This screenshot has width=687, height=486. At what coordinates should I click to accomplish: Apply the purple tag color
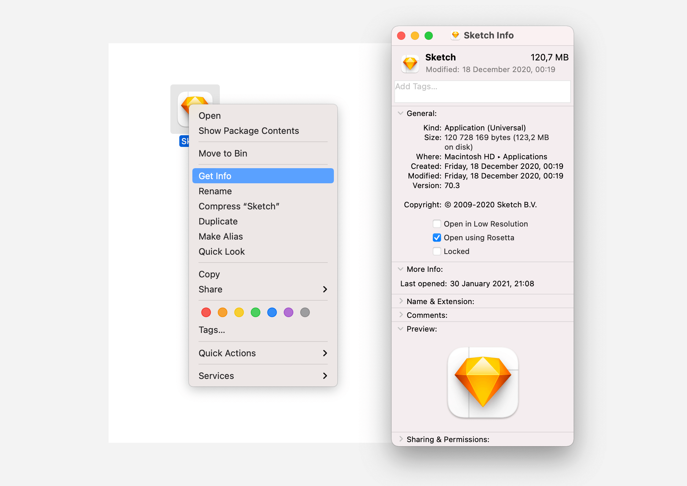289,312
